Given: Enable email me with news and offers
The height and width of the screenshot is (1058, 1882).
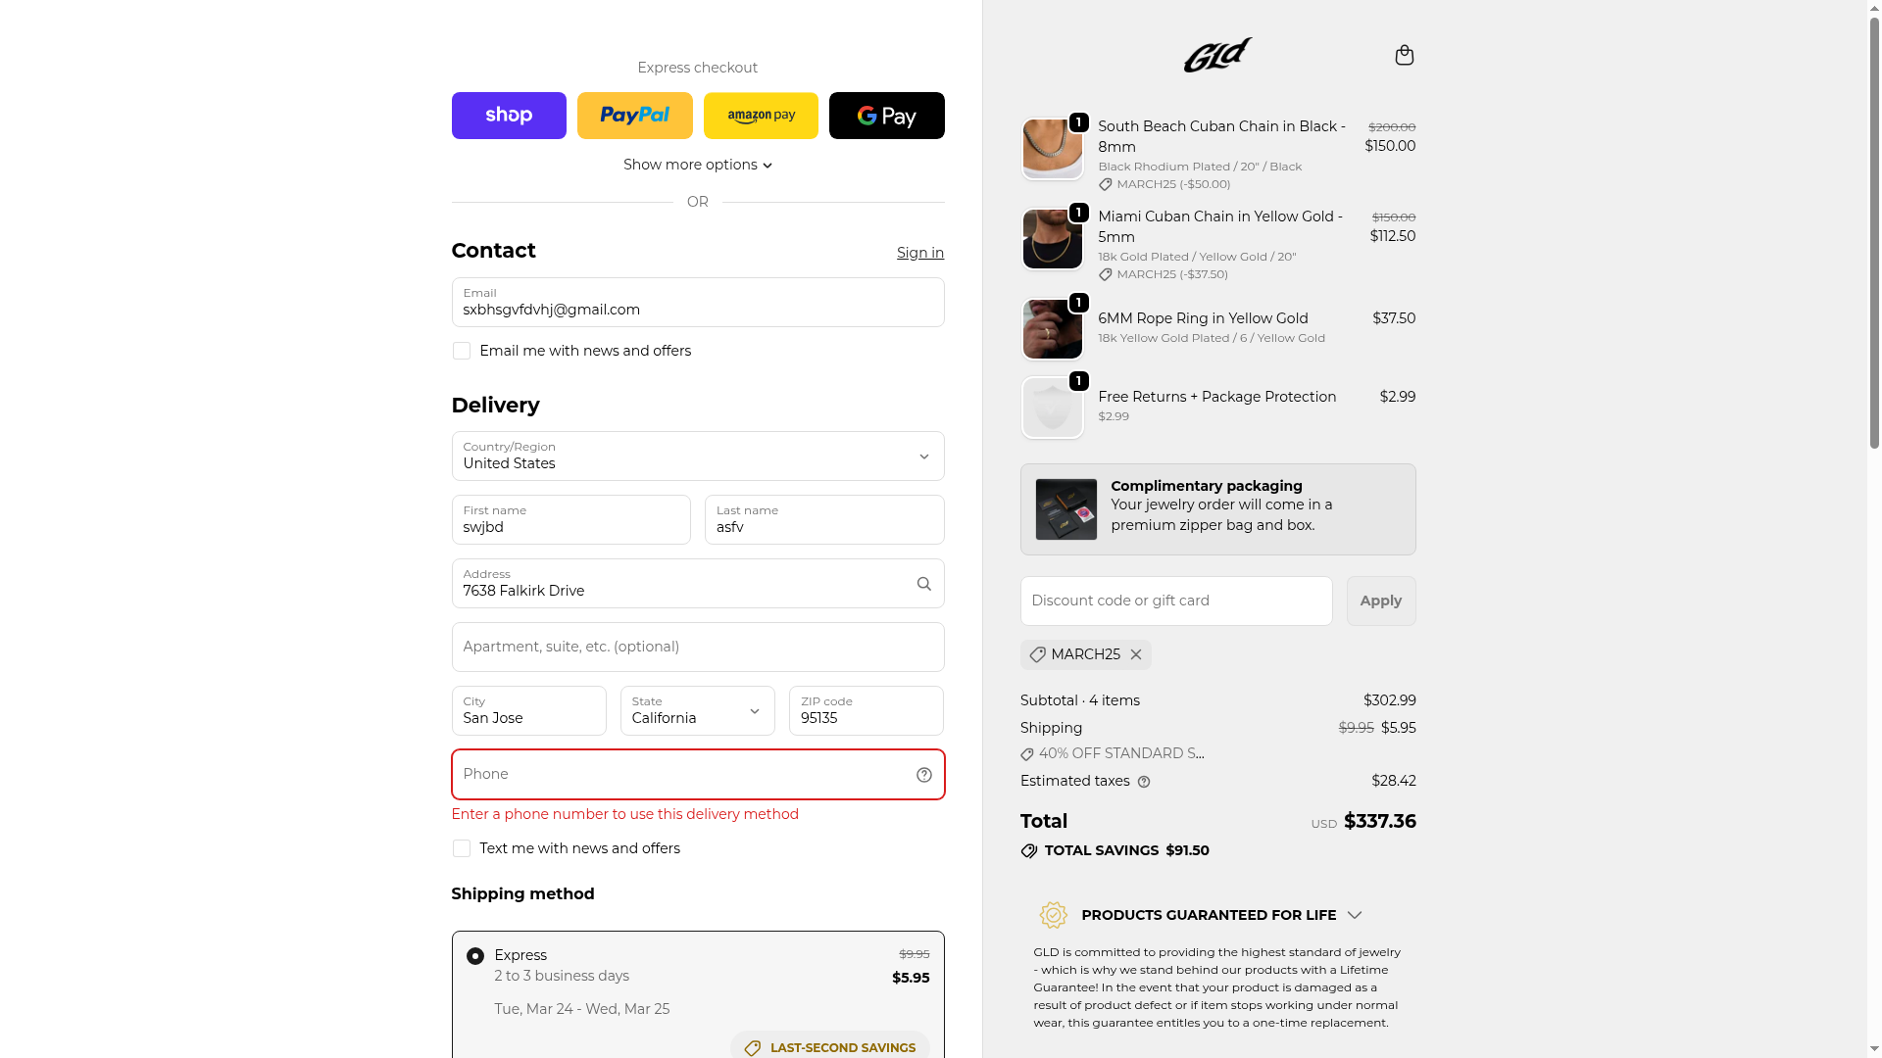Looking at the screenshot, I should pyautogui.click(x=462, y=351).
